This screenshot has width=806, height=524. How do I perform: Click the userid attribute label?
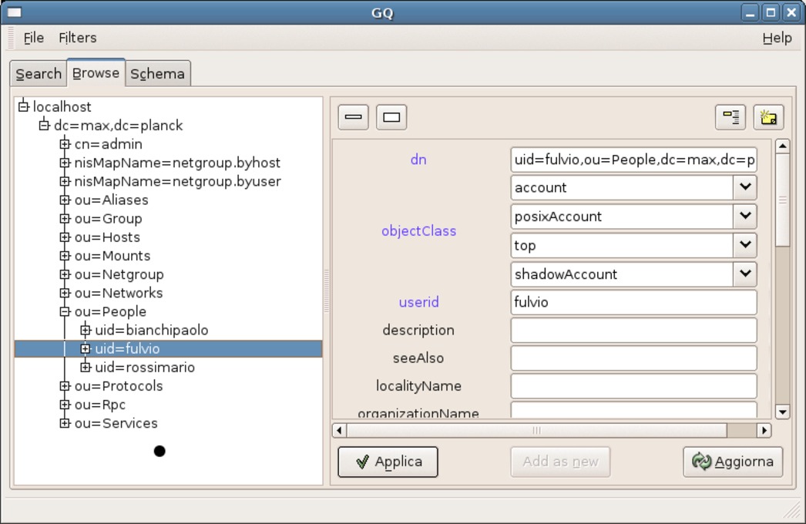[x=418, y=302]
